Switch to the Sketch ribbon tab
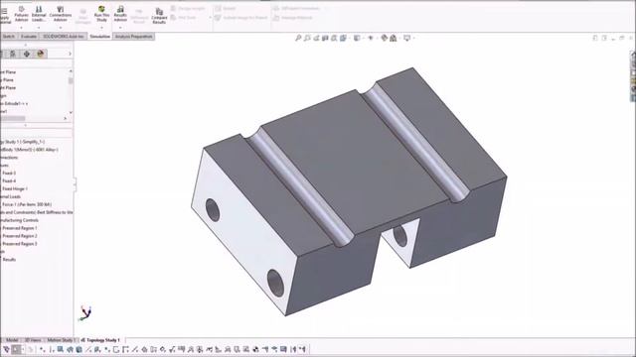Screen dimensions: 636x357 [x=9, y=37]
